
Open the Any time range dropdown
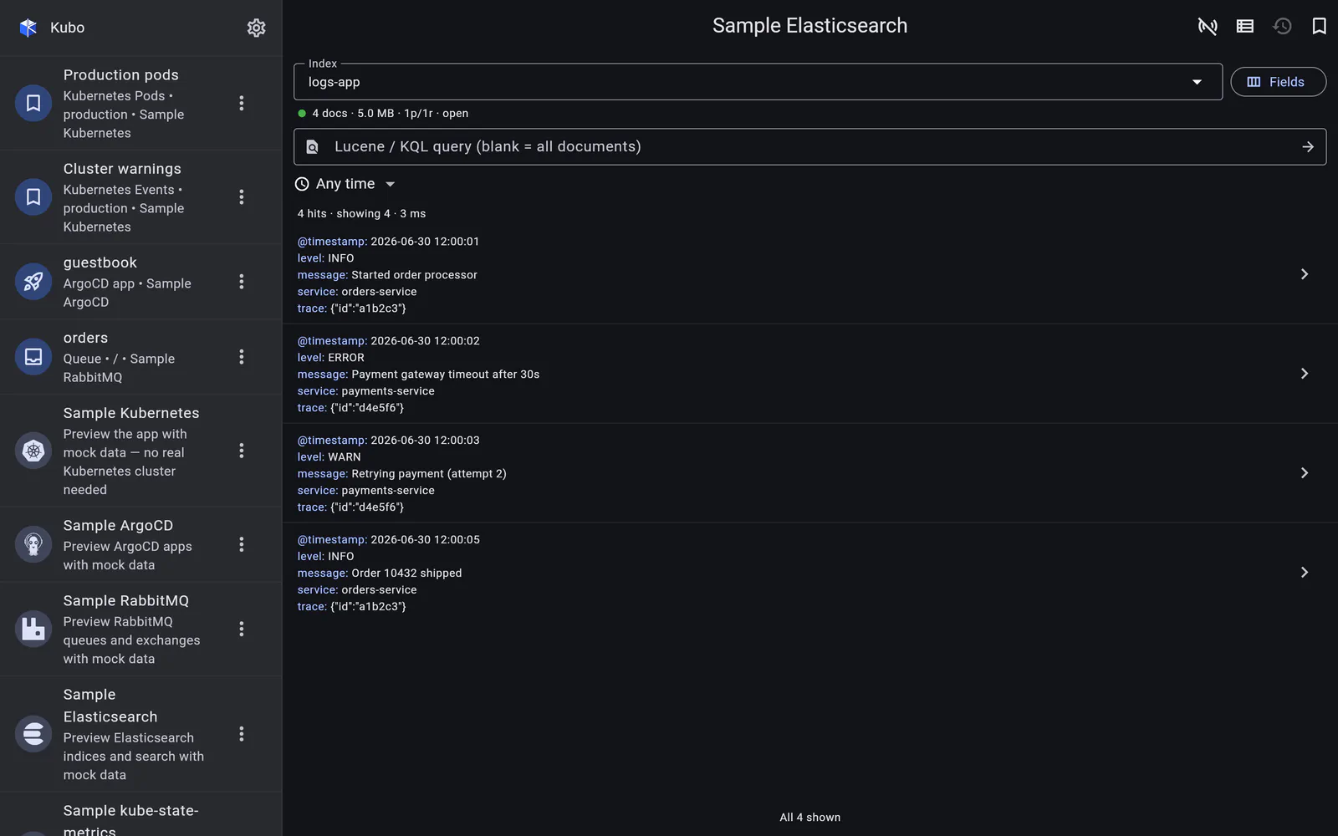click(x=345, y=184)
